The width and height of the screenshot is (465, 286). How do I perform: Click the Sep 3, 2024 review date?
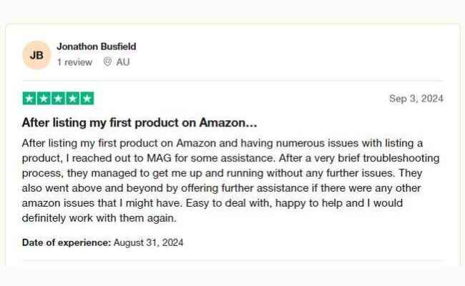point(416,99)
